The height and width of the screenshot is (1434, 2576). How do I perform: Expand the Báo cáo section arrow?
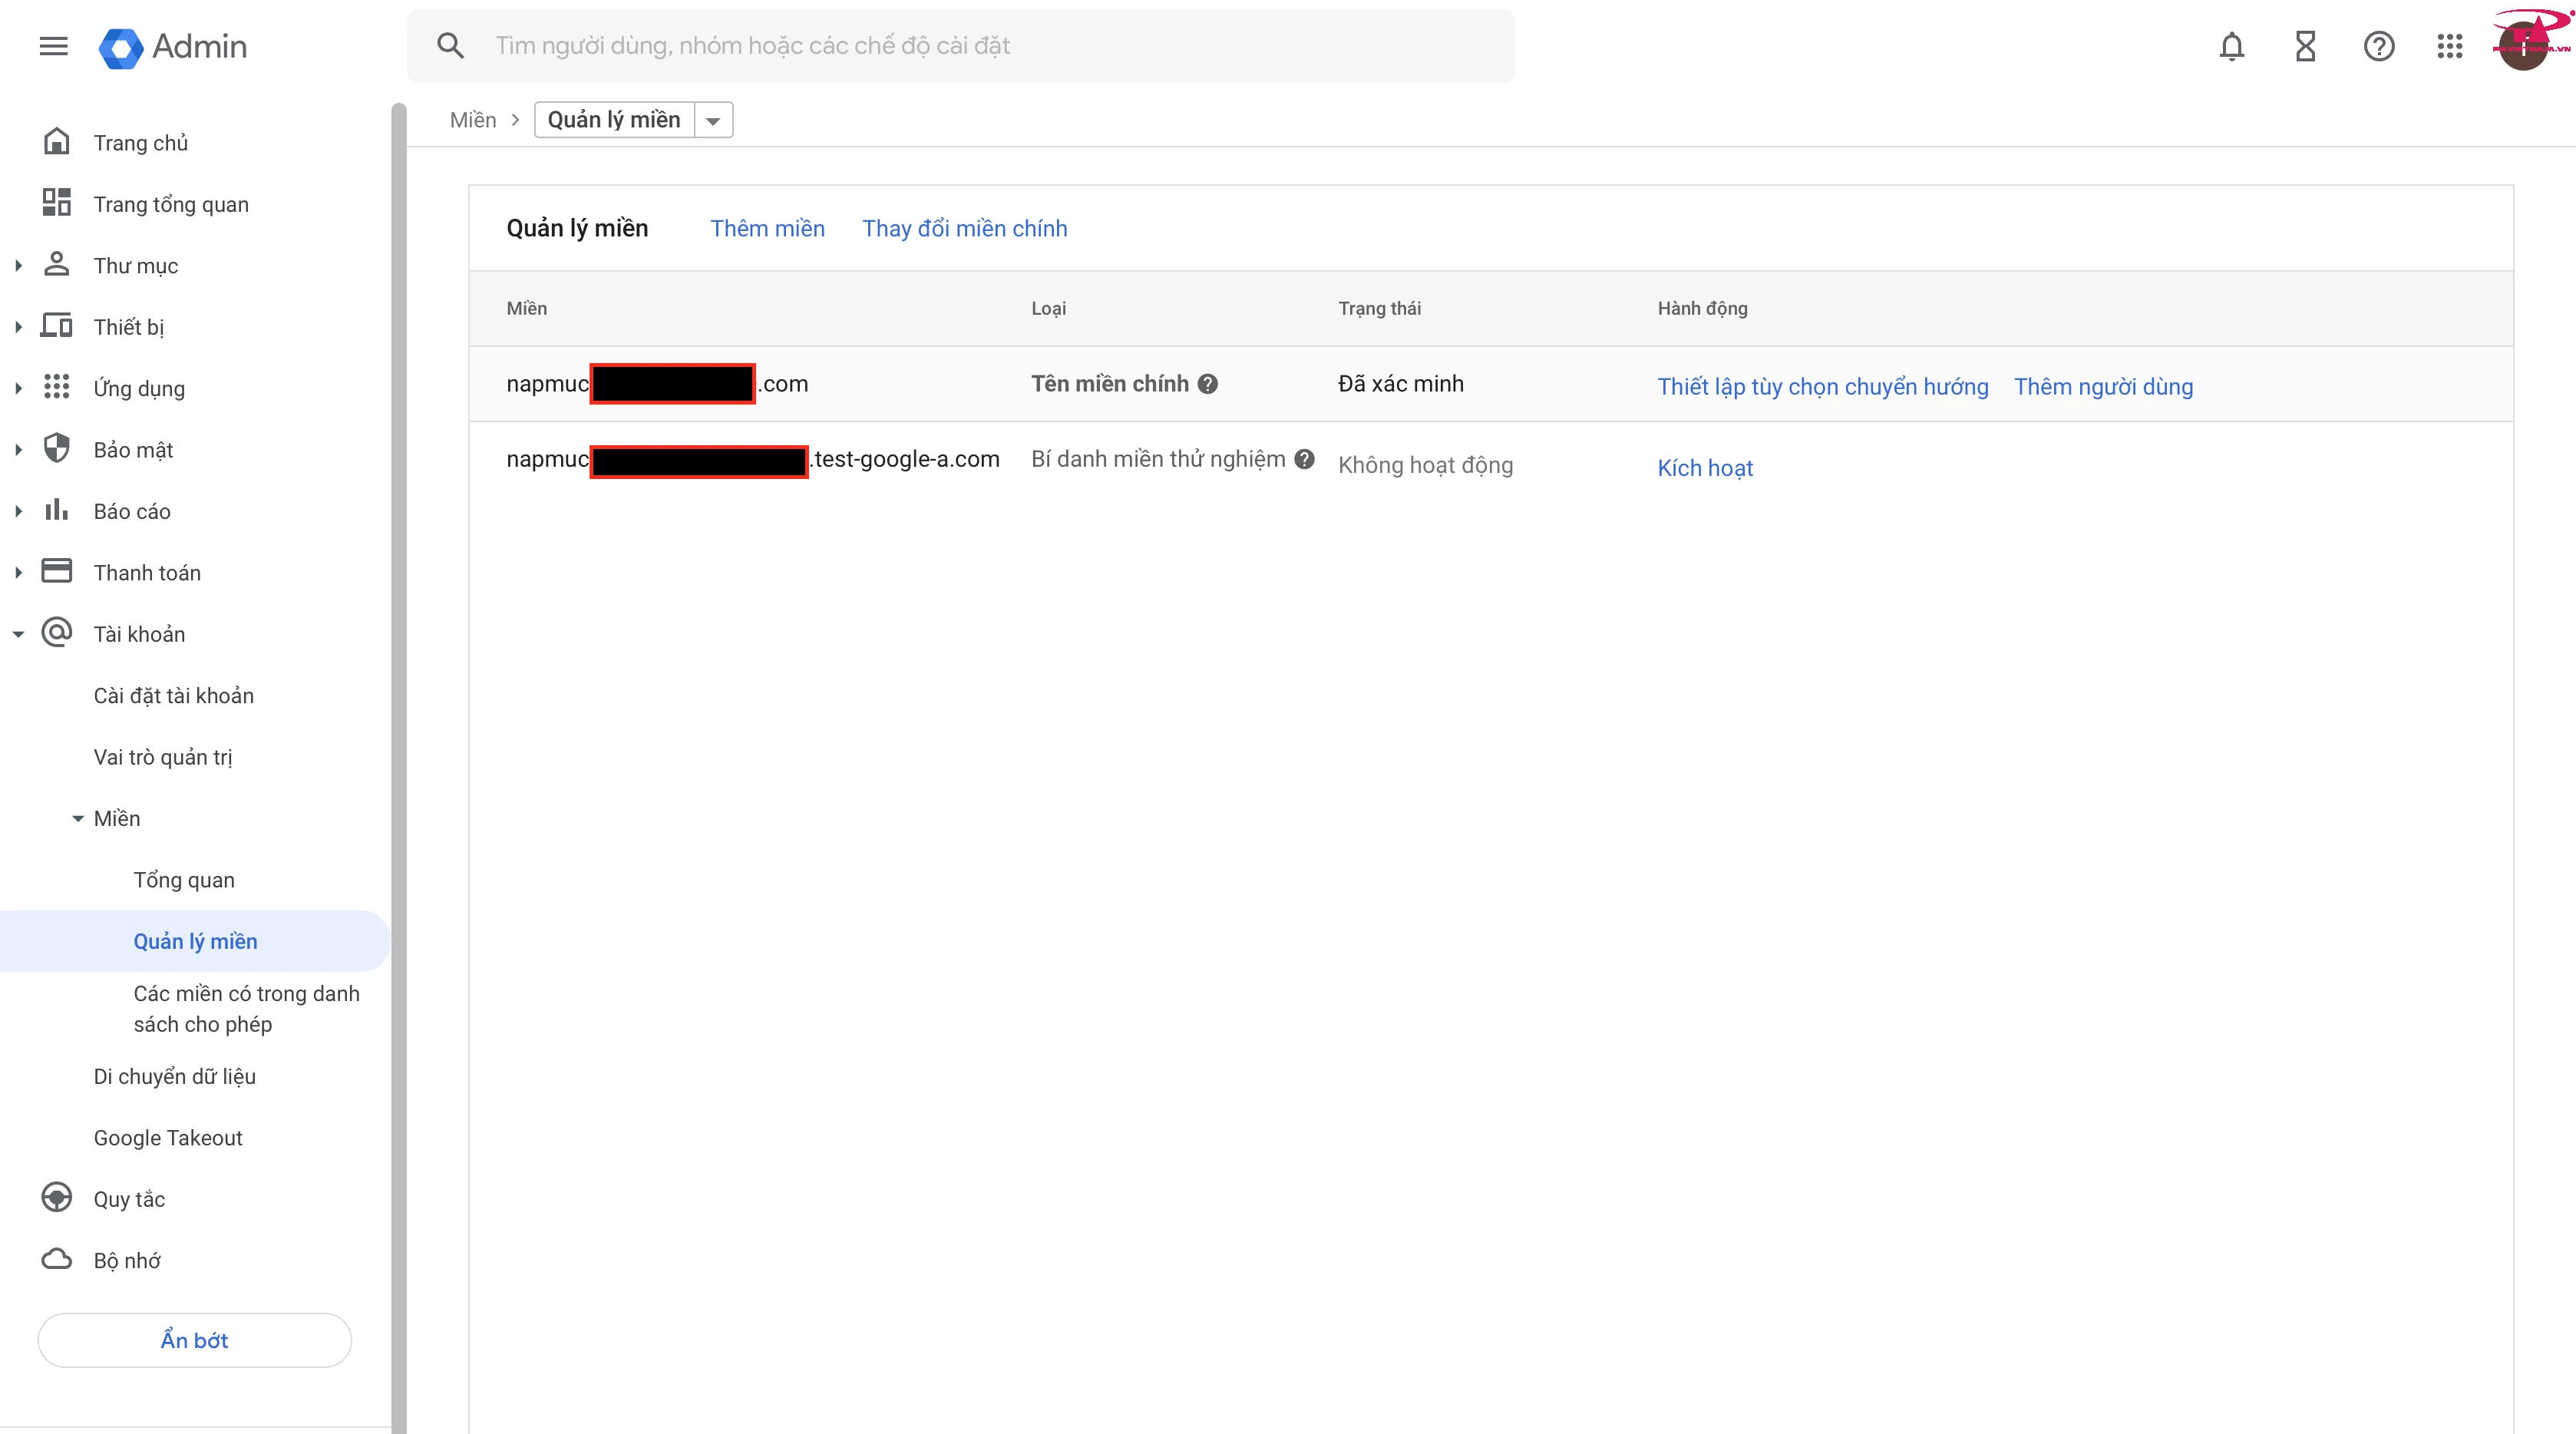coord(18,511)
